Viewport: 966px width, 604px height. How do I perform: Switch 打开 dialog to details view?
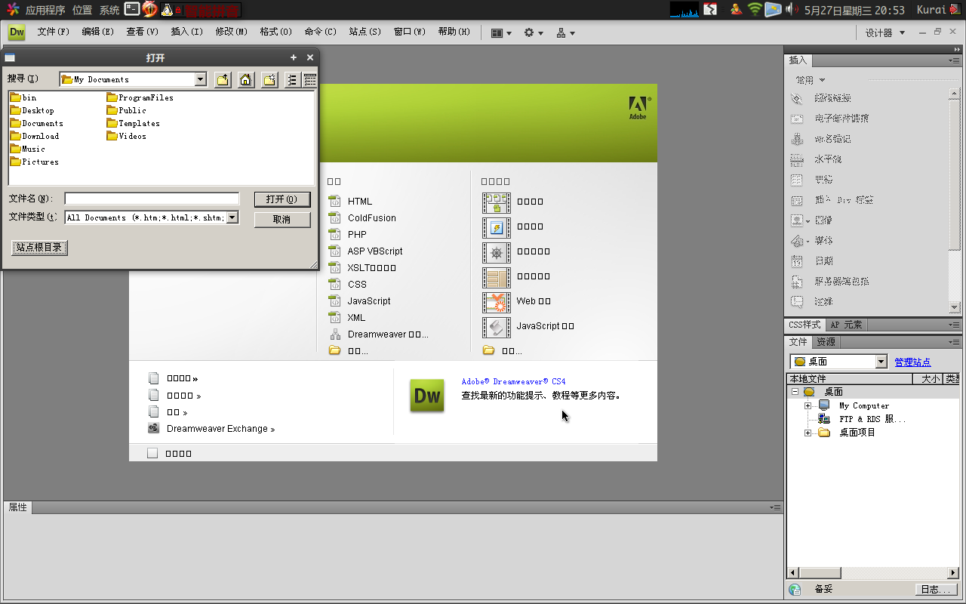pyautogui.click(x=309, y=79)
